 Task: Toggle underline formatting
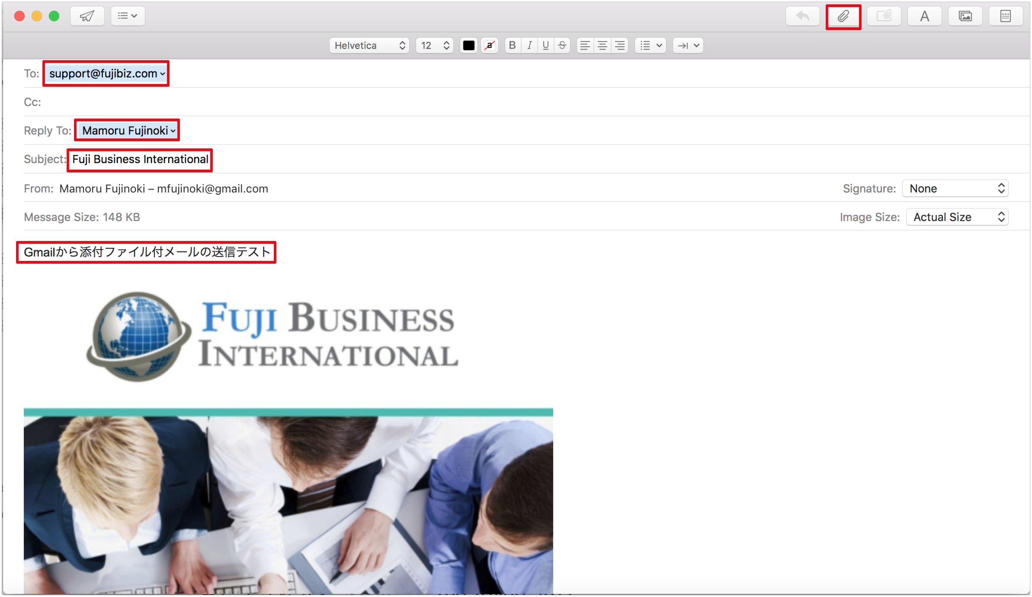coord(545,45)
